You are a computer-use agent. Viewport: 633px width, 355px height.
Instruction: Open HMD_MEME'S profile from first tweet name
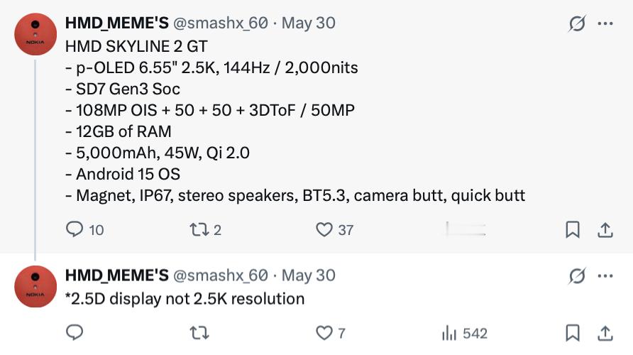[x=117, y=23]
